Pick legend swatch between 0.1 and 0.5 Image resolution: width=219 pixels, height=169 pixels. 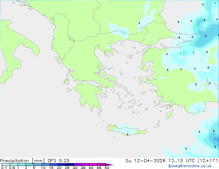[x=6, y=165]
